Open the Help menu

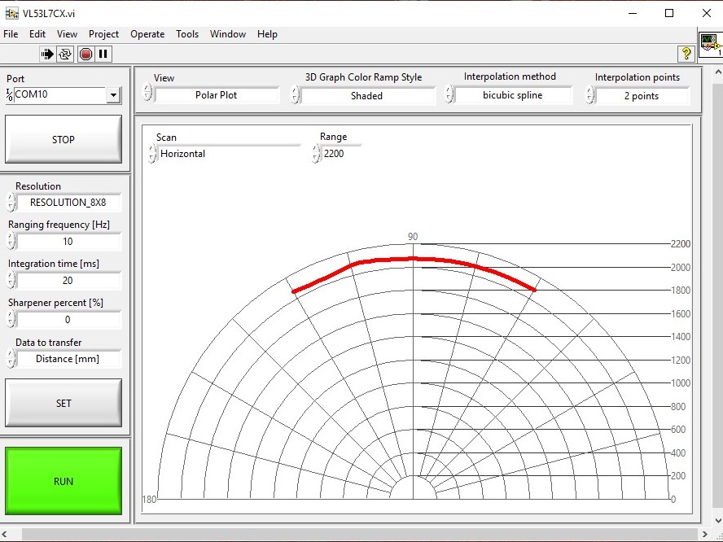tap(267, 34)
